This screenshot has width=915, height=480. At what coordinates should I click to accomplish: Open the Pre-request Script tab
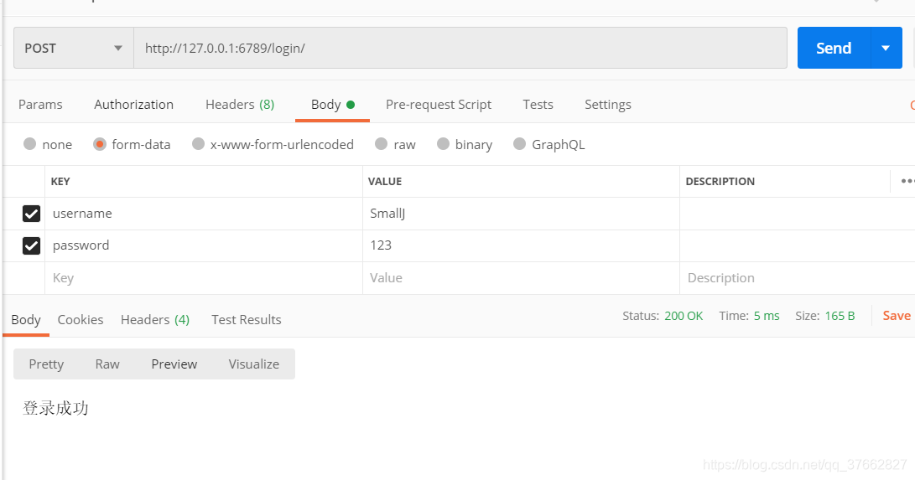click(439, 104)
